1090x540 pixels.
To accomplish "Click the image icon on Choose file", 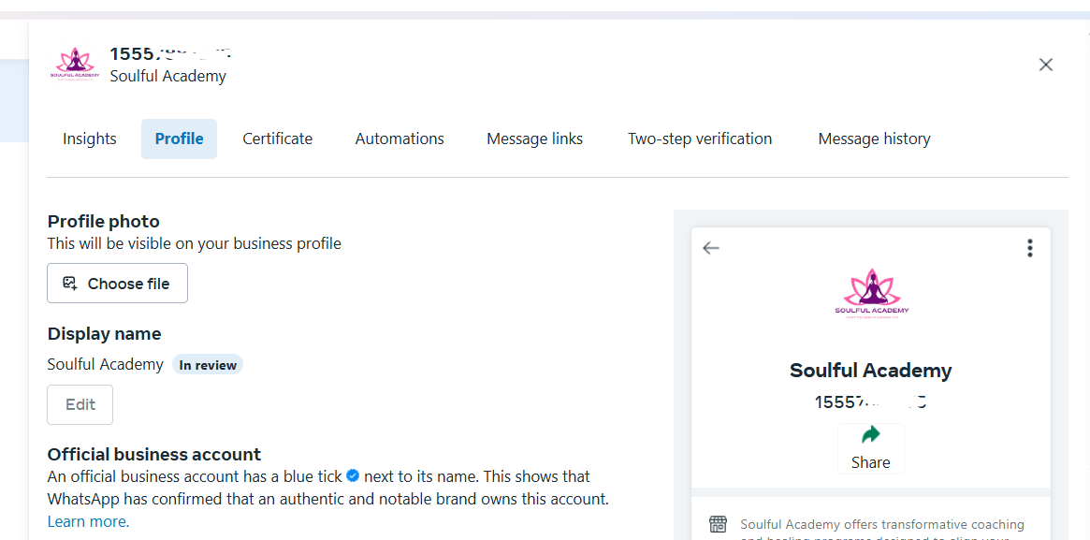I will (x=69, y=283).
